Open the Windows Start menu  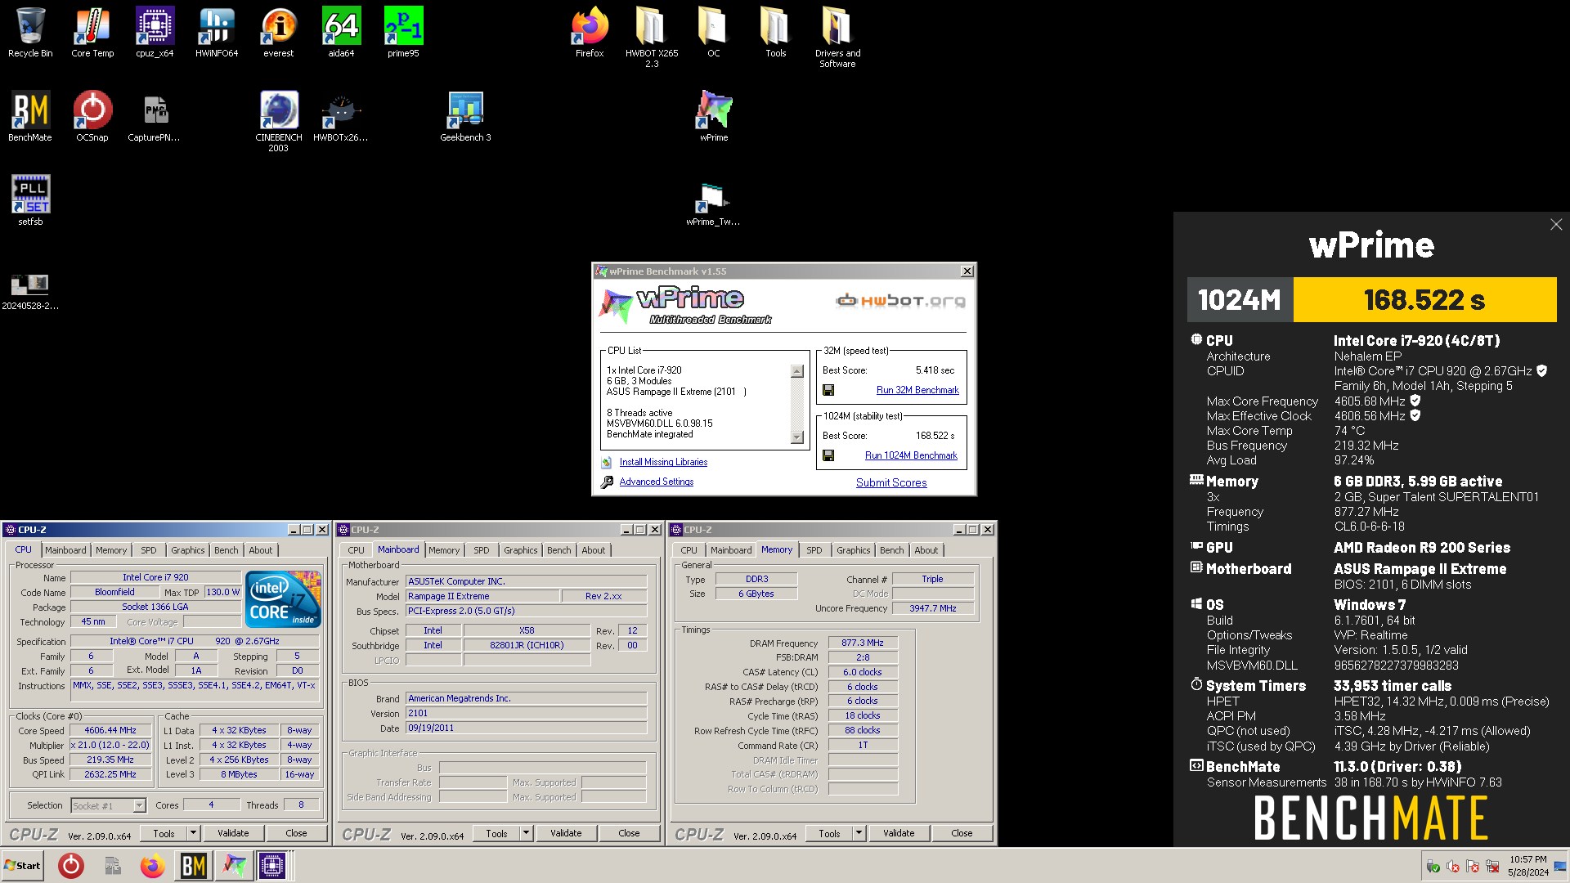coord(23,865)
